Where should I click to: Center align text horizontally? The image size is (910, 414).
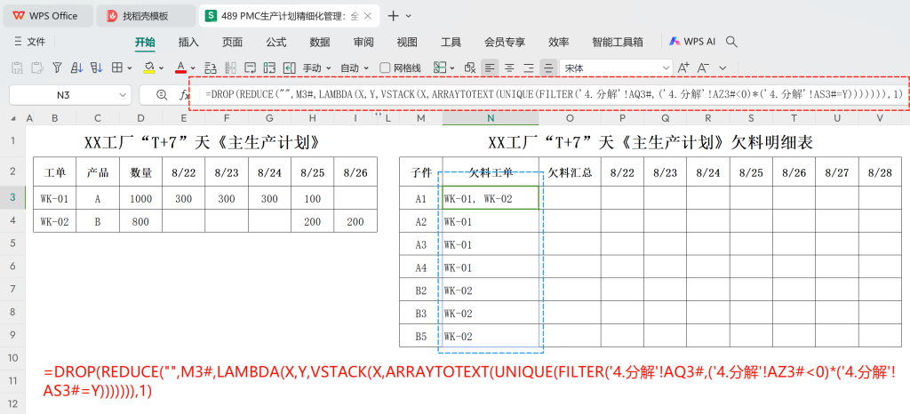[x=509, y=68]
